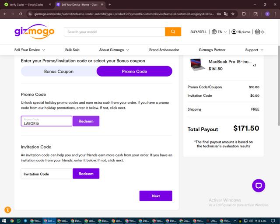Click the globe language icon

tap(214, 32)
